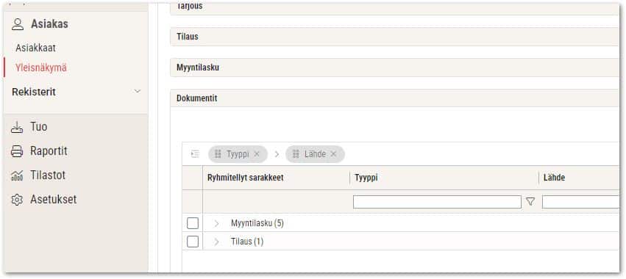Click the Tyyppi column filter funnel icon
626x279 pixels.
(x=530, y=202)
